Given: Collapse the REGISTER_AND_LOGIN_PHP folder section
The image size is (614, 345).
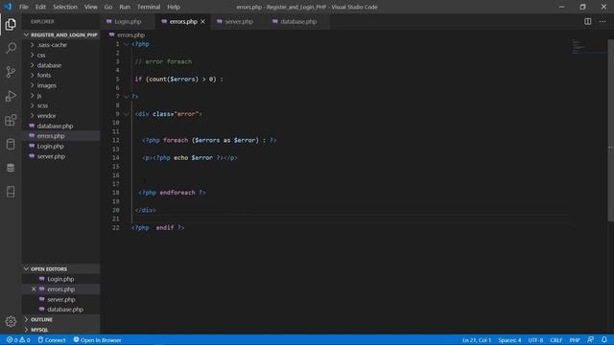Looking at the screenshot, I should 60,34.
